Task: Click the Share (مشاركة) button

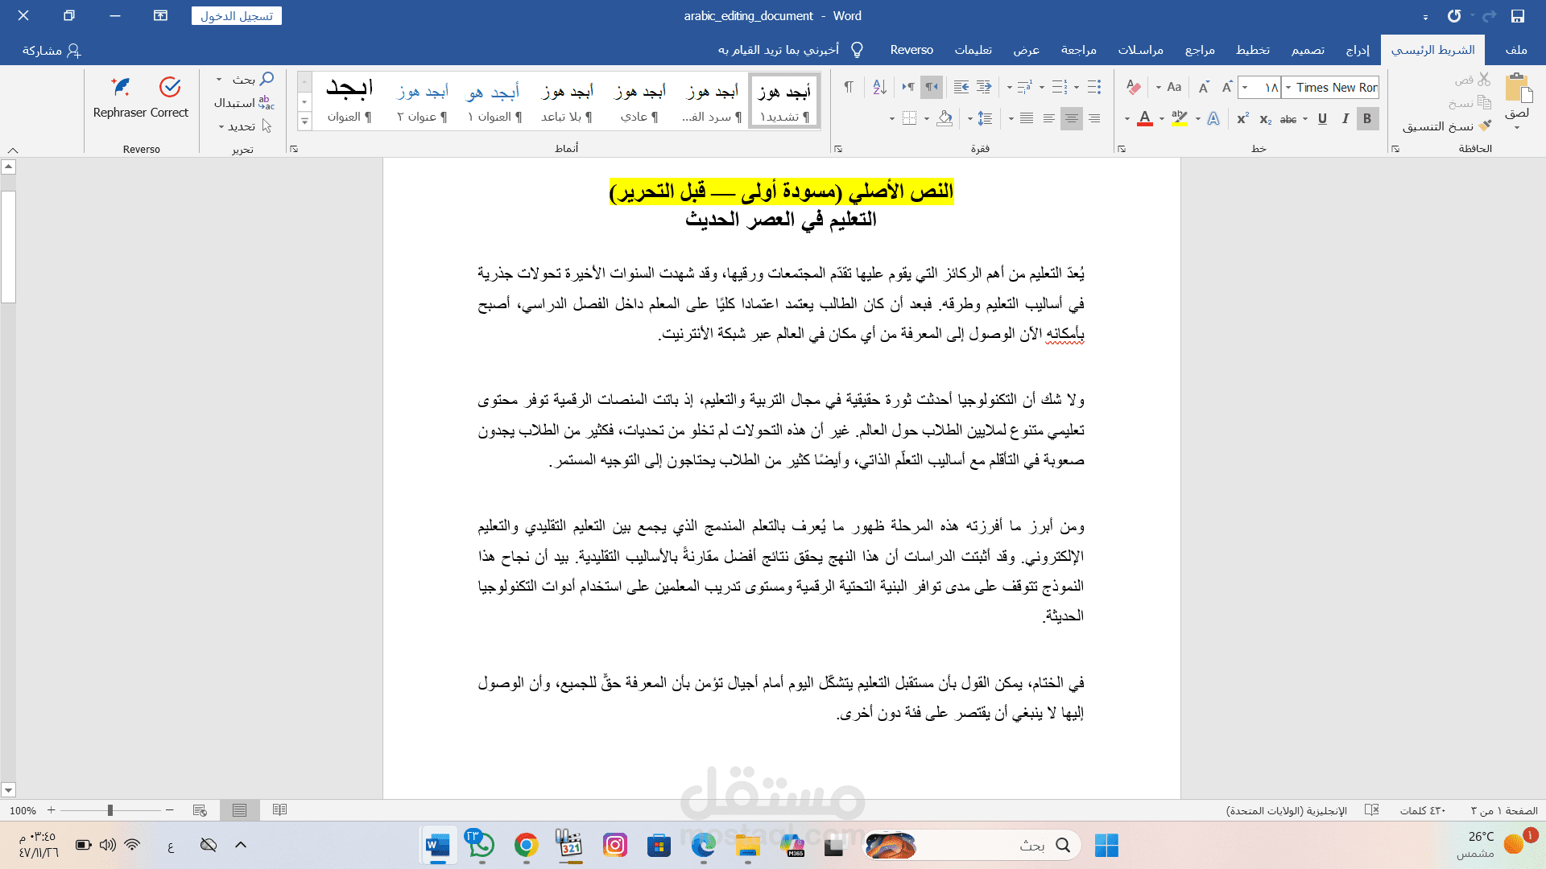Action: click(52, 50)
